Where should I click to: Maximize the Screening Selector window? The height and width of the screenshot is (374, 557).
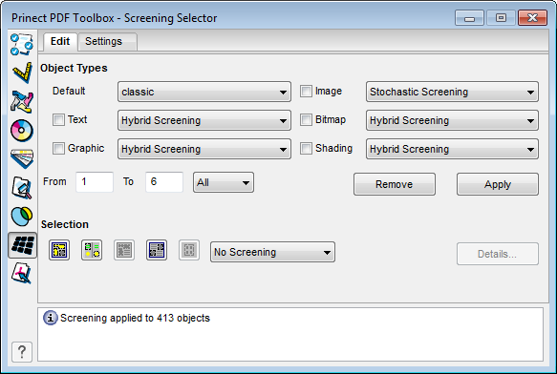[x=501, y=18]
